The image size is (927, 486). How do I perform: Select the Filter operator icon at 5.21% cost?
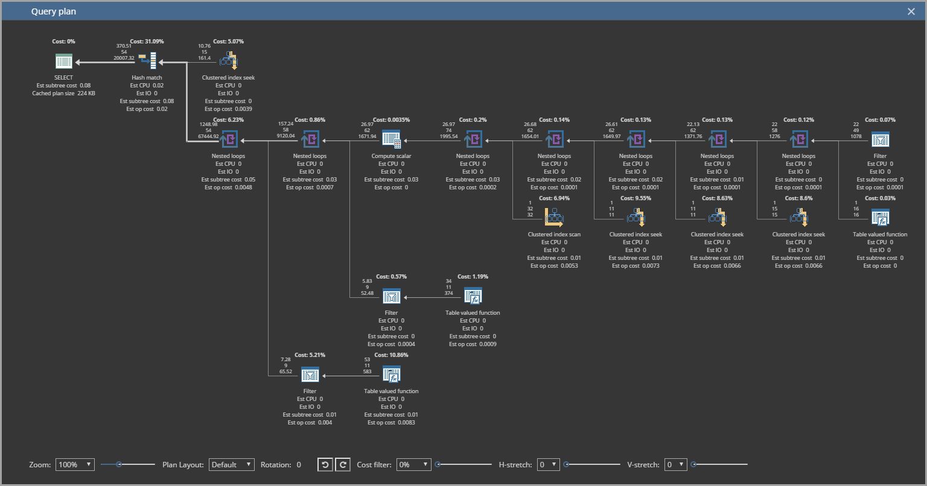(x=310, y=373)
